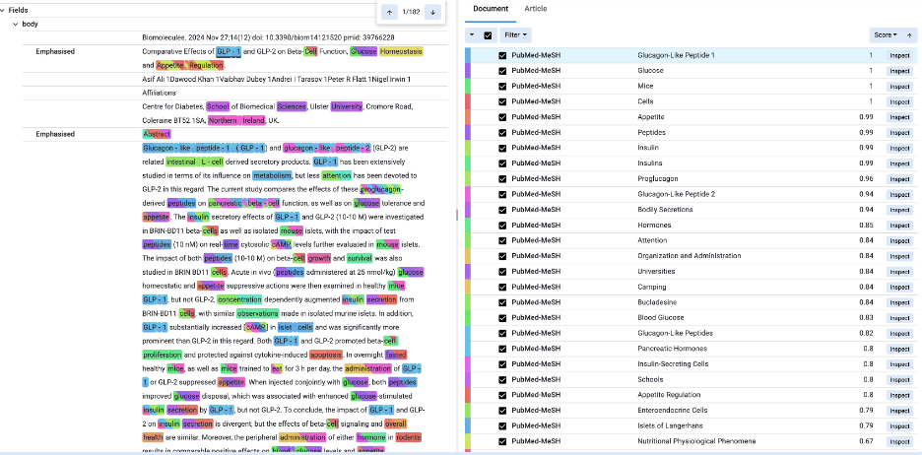This screenshot has height=455, width=922.
Task: Click highlighted 'University' in affiliations text
Action: coord(346,106)
